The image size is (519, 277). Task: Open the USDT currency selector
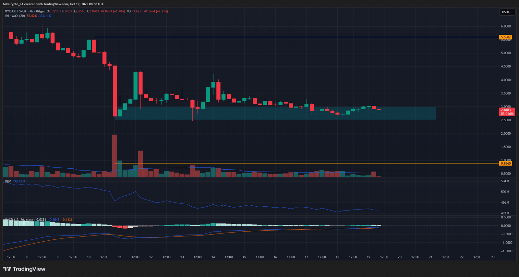click(506, 12)
